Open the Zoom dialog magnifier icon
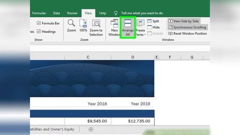Screen dimensions: 240x135 (71, 23)
